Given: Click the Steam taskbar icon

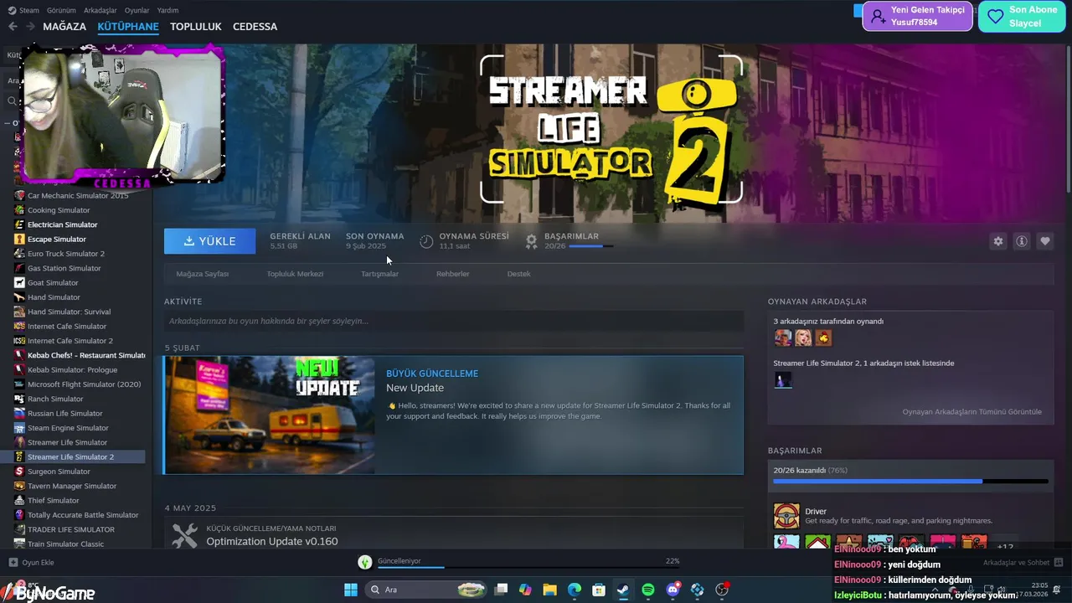Looking at the screenshot, I should pos(623,590).
